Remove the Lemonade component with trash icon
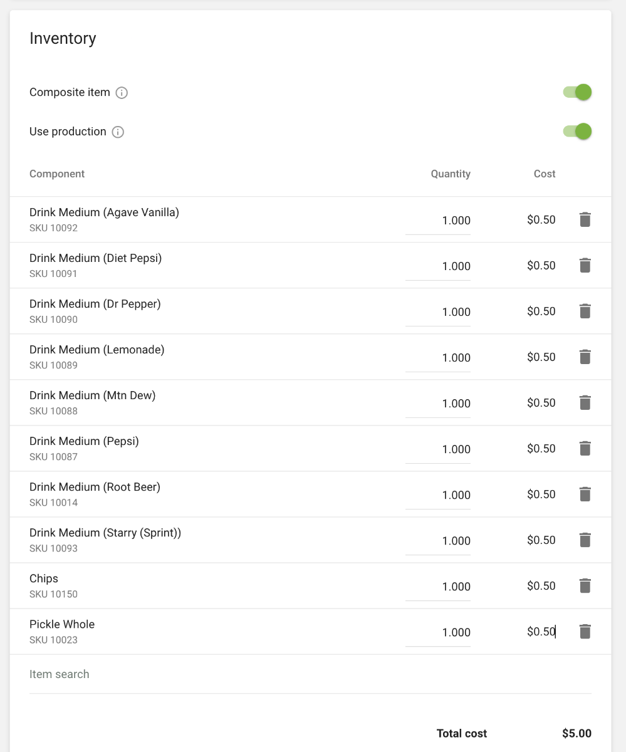 (x=585, y=357)
